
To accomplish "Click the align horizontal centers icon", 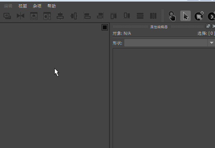I will point(60,16).
